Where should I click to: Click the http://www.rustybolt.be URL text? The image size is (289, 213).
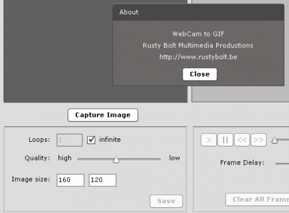pos(198,57)
